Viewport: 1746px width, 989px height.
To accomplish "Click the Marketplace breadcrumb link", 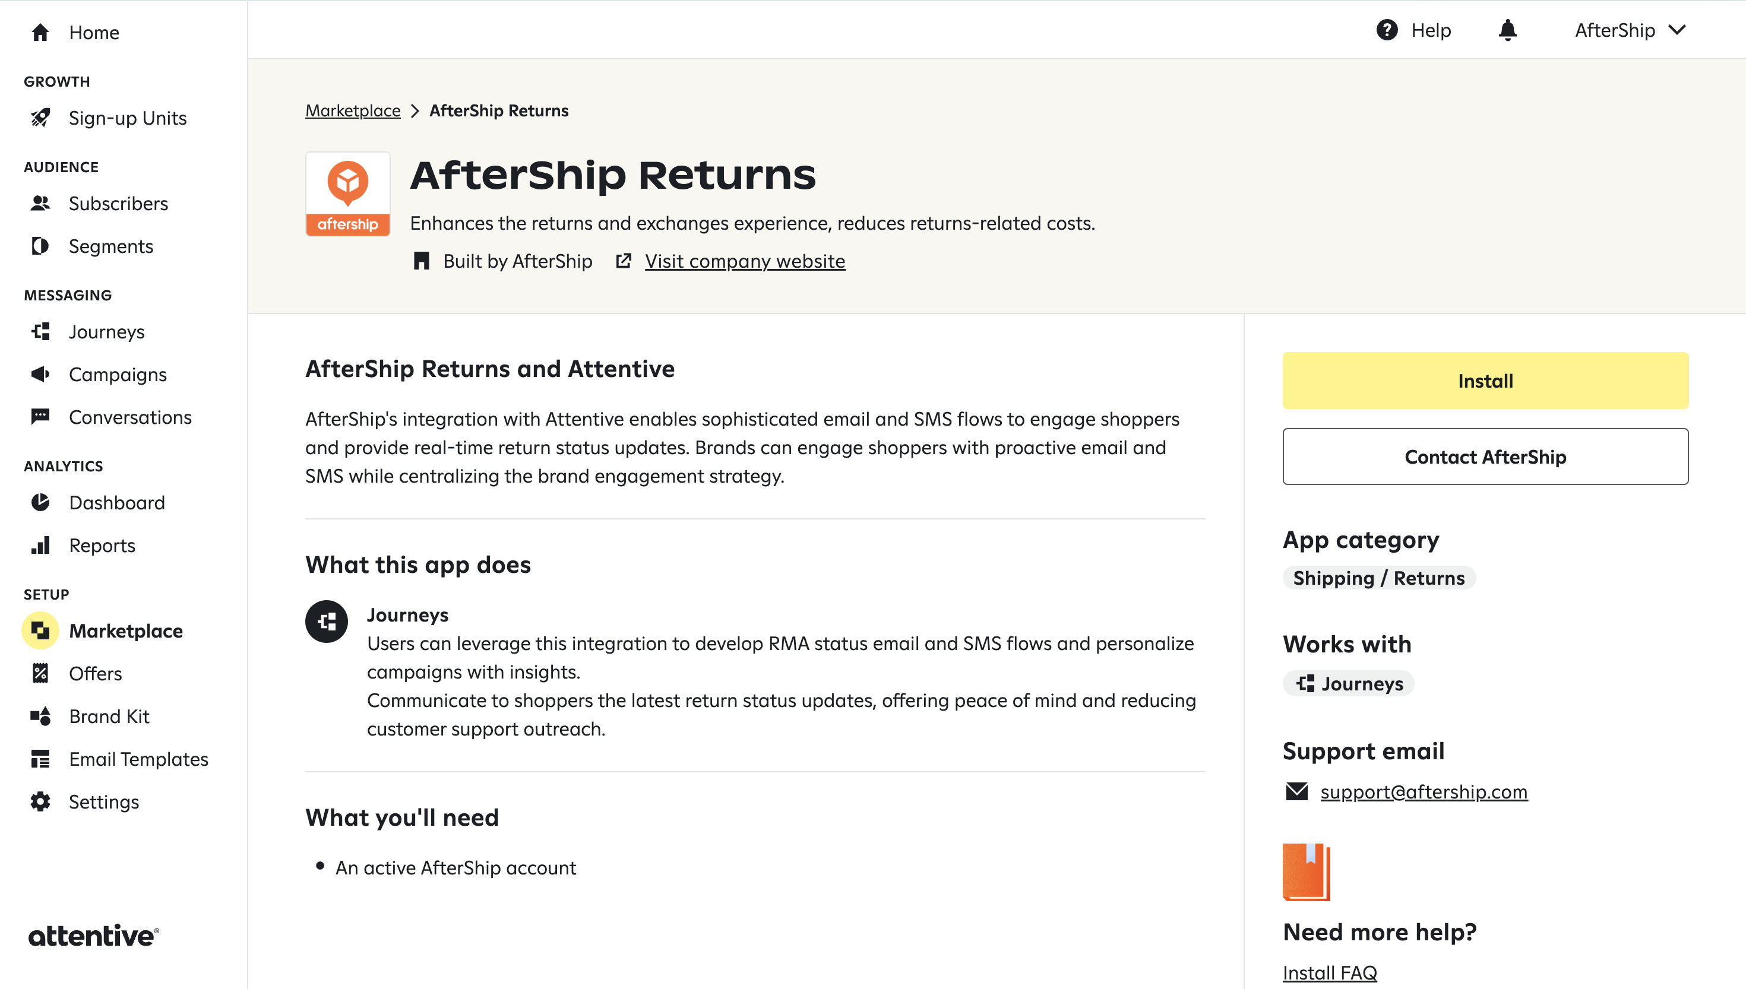I will click(x=353, y=111).
